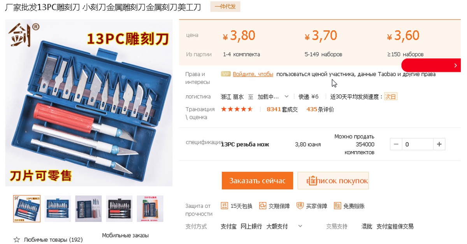The width and height of the screenshot is (467, 244).
Task: Decrease quantity with the minus button
Action: pyautogui.click(x=396, y=144)
